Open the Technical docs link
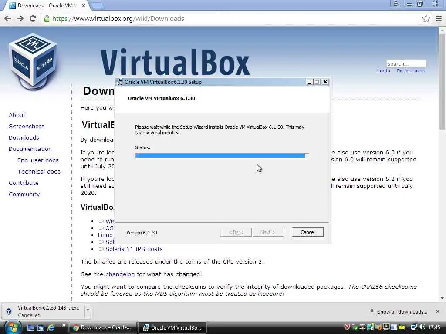 point(39,172)
